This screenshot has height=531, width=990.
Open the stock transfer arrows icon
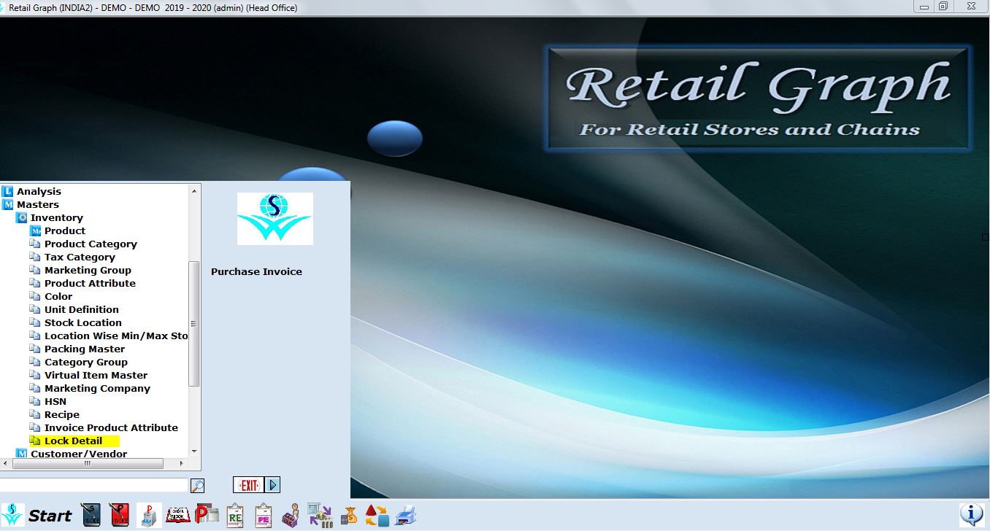[x=320, y=515]
